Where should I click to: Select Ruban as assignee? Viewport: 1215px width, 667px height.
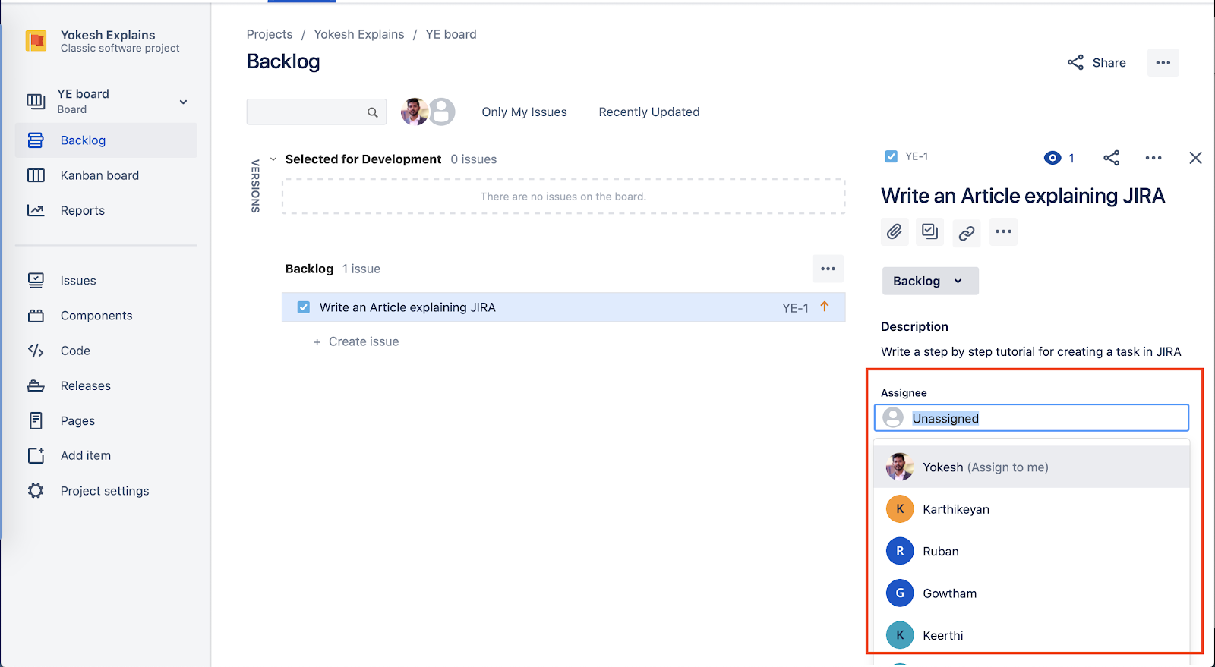point(1031,551)
